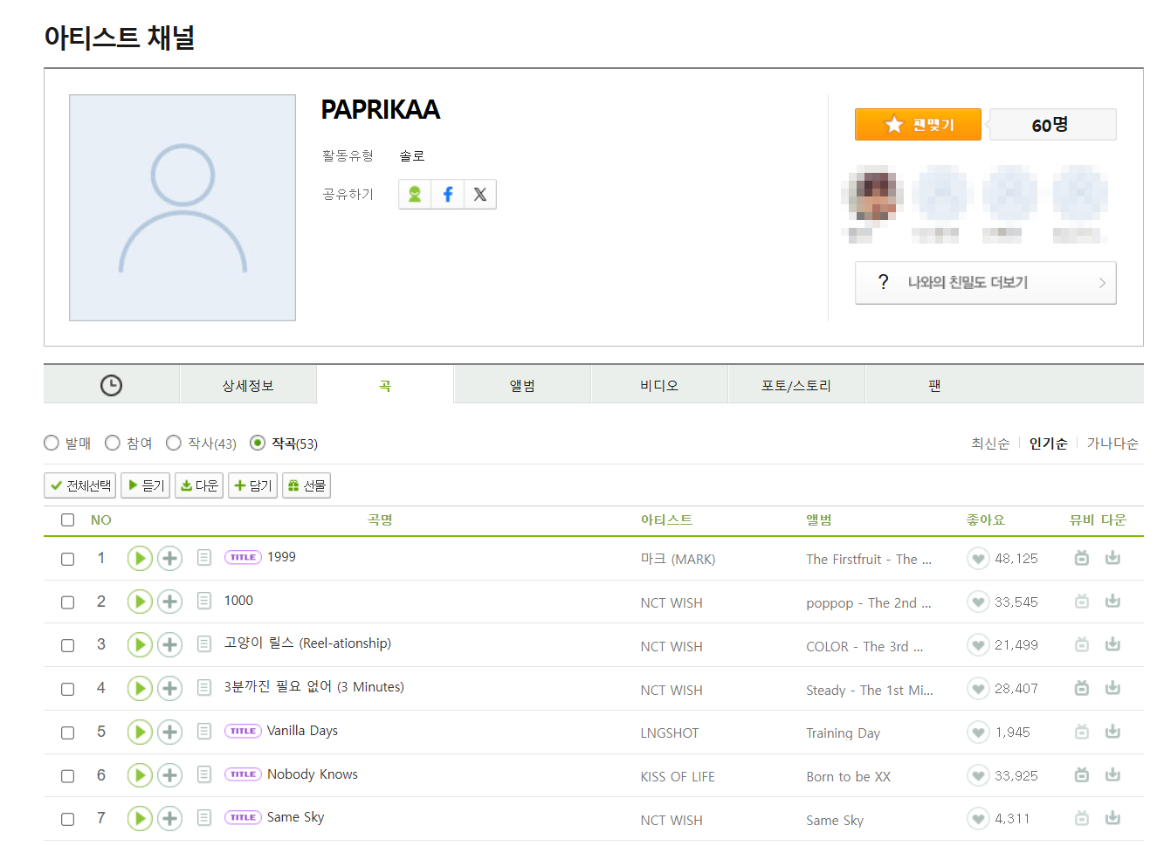Open the NCT WISH artist link for Same Sky
This screenshot has height=846, width=1164.
pos(671,820)
